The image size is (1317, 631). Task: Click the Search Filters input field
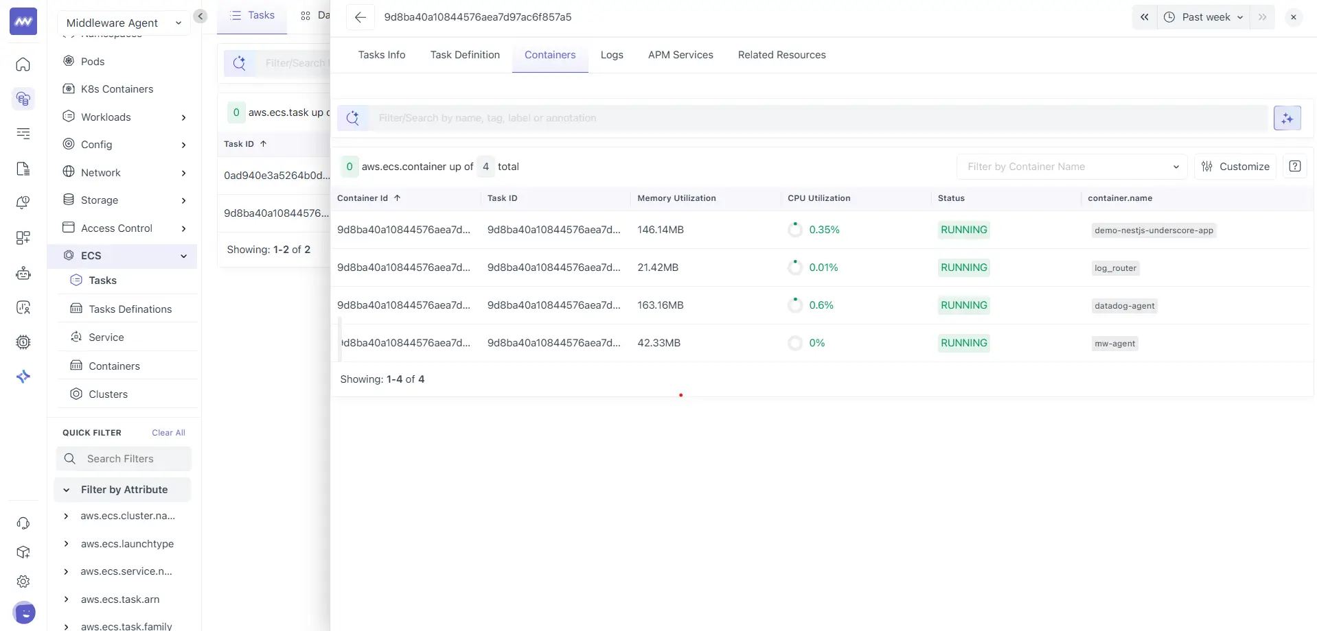click(x=124, y=459)
